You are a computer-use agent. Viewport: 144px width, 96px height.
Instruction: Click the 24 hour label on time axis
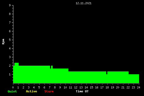(139, 87)
